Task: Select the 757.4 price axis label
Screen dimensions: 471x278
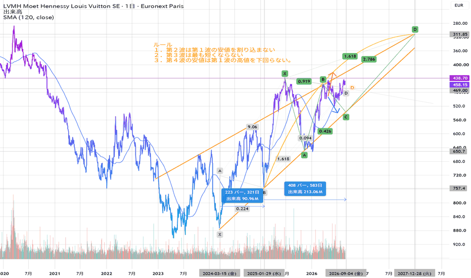Action: [459, 189]
